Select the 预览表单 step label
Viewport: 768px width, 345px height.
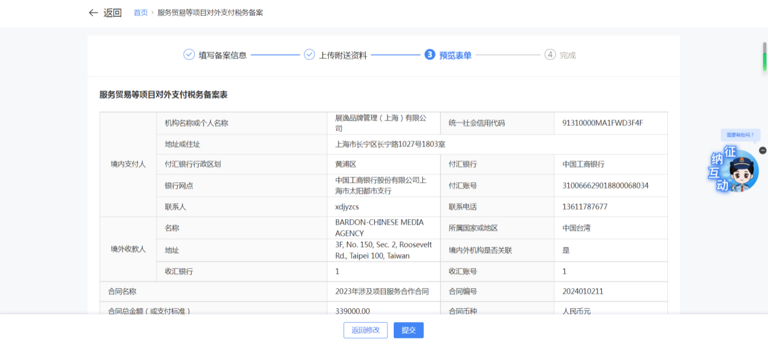[455, 55]
